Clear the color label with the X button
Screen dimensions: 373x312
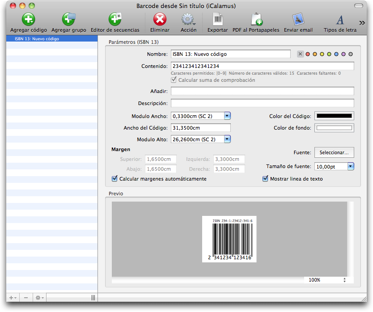tap(300, 54)
